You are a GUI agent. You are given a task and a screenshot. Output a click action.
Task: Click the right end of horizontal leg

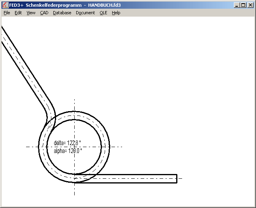point(176,178)
